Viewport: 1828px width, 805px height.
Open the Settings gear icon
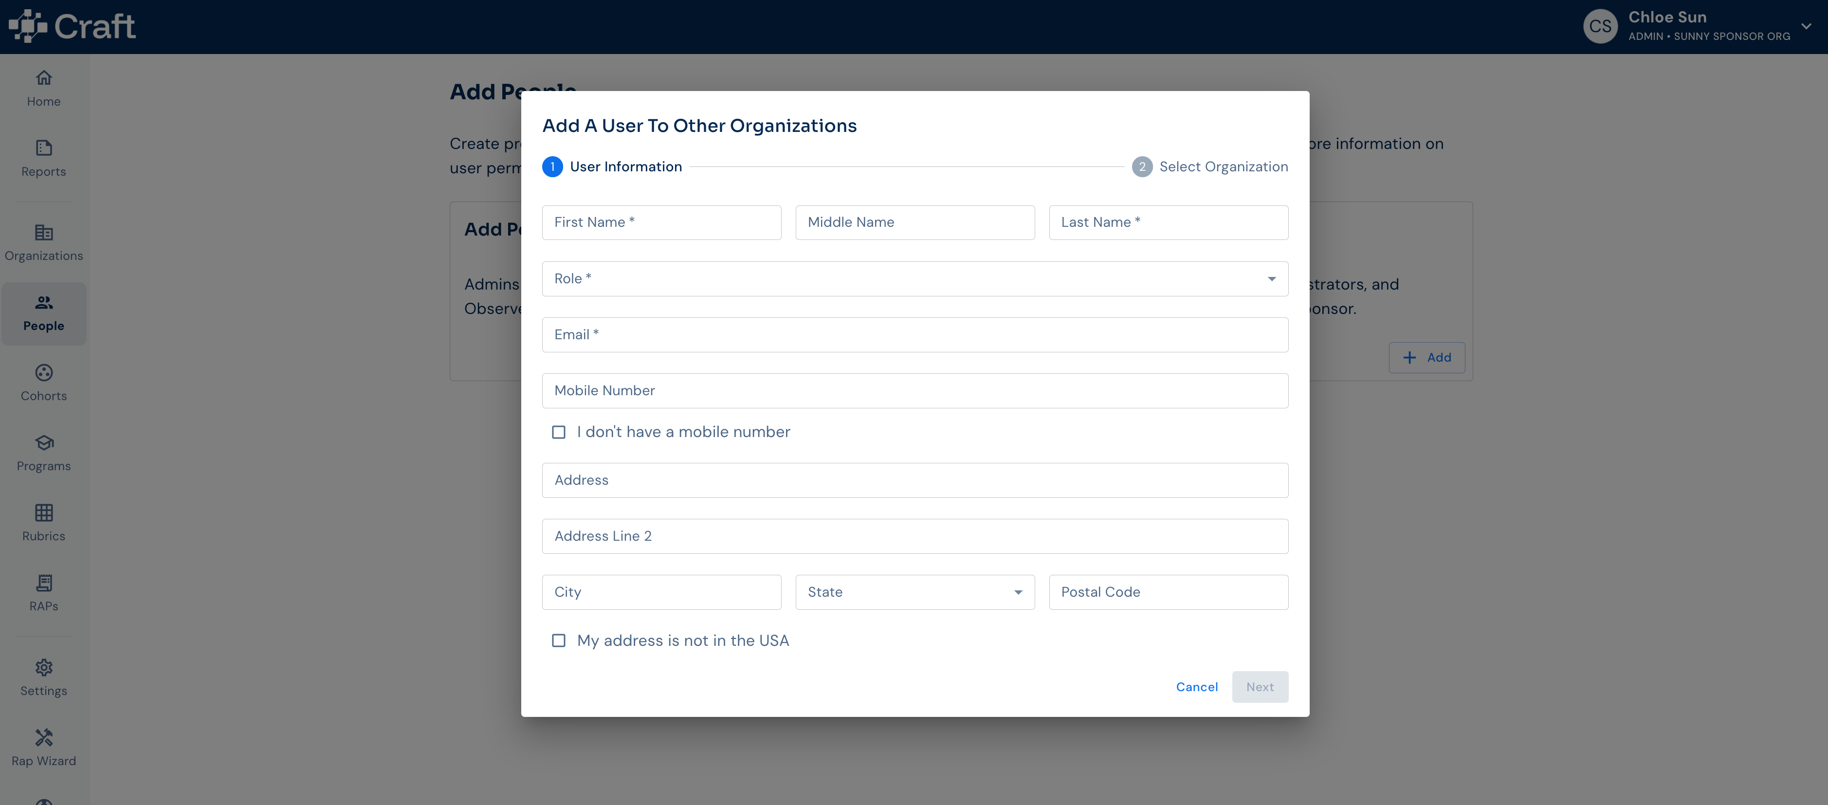click(x=44, y=667)
